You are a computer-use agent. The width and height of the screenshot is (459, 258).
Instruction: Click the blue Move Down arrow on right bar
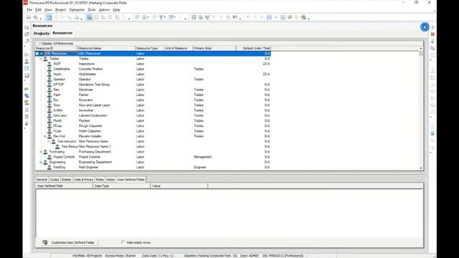click(x=432, y=134)
